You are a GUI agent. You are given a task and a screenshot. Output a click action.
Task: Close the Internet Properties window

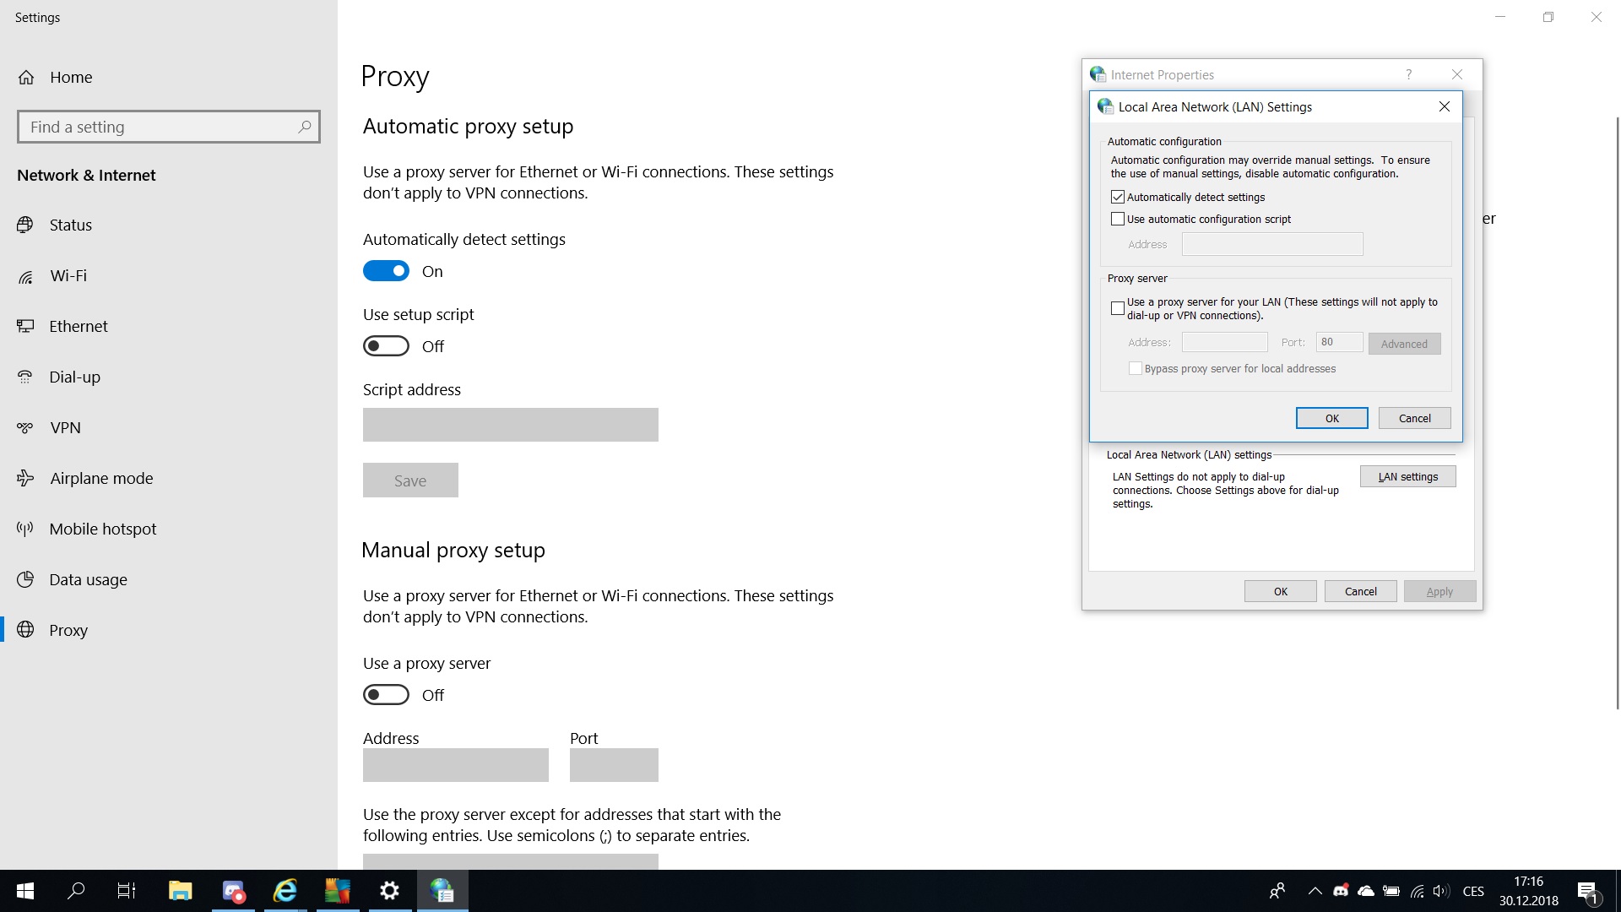(x=1456, y=74)
